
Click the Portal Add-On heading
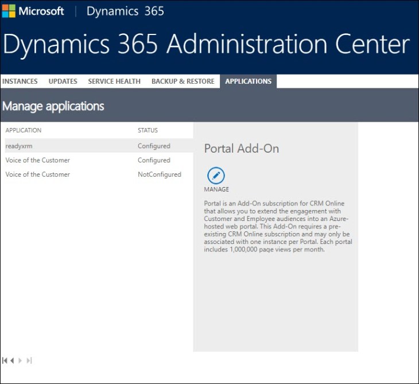(x=241, y=149)
